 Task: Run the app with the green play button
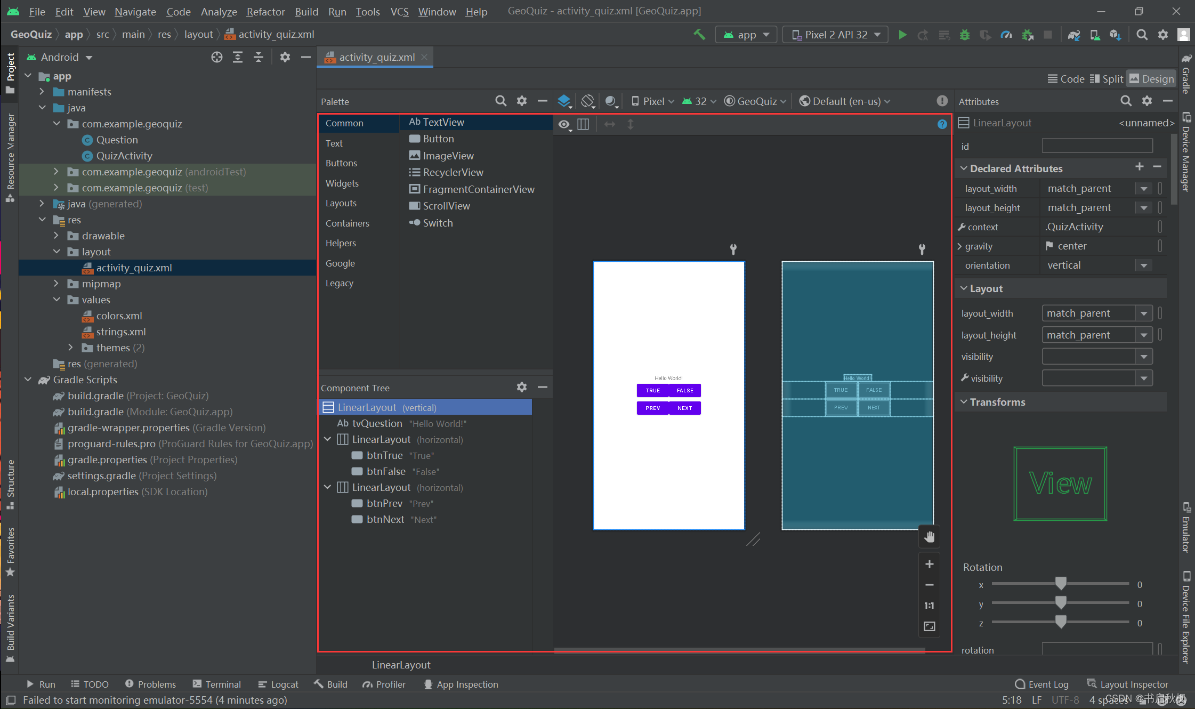(x=902, y=35)
